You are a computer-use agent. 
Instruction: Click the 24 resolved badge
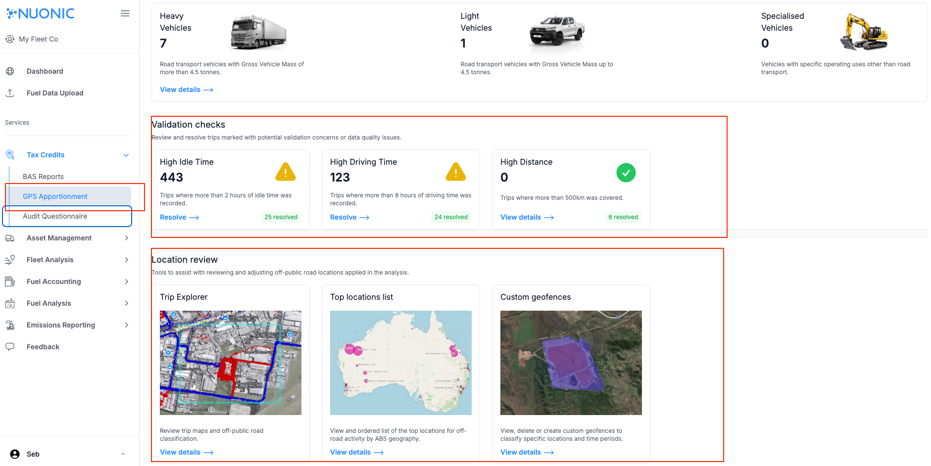[451, 217]
